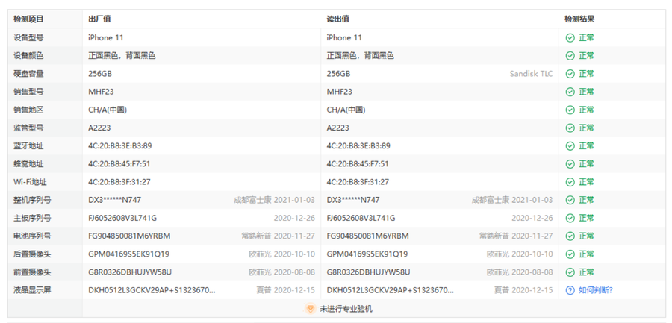Click factory Bluetooth address 4C:20:B8:3E:B3:89
This screenshot has width=672, height=323.
[120, 146]
